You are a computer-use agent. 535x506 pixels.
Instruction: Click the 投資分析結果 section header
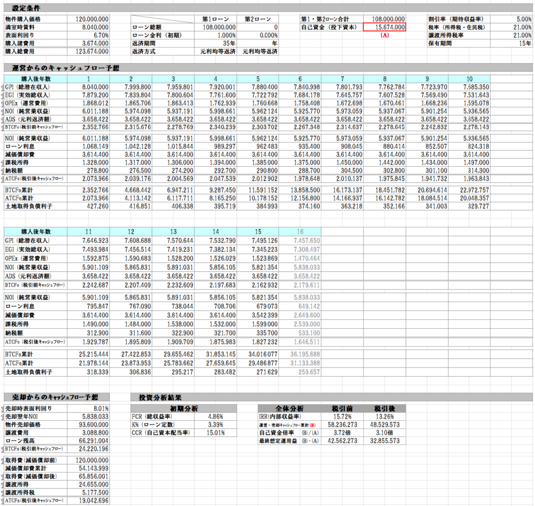(x=157, y=397)
